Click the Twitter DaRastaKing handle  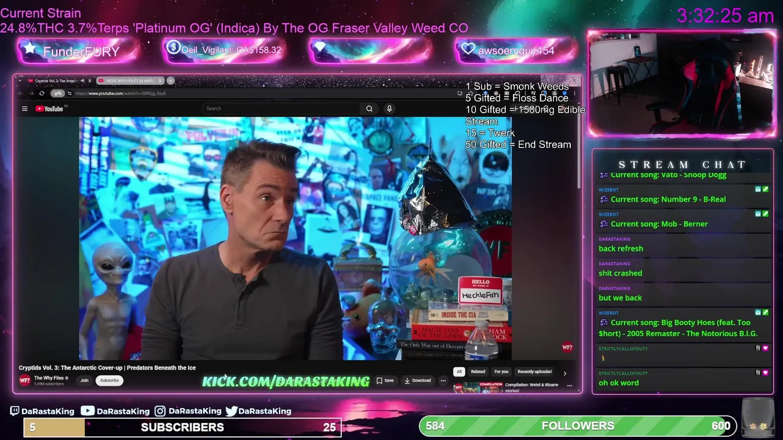(x=258, y=411)
